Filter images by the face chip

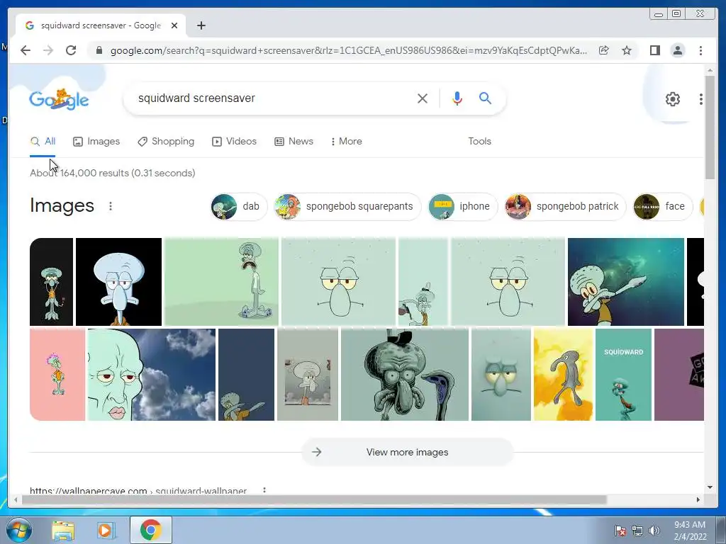(x=663, y=206)
